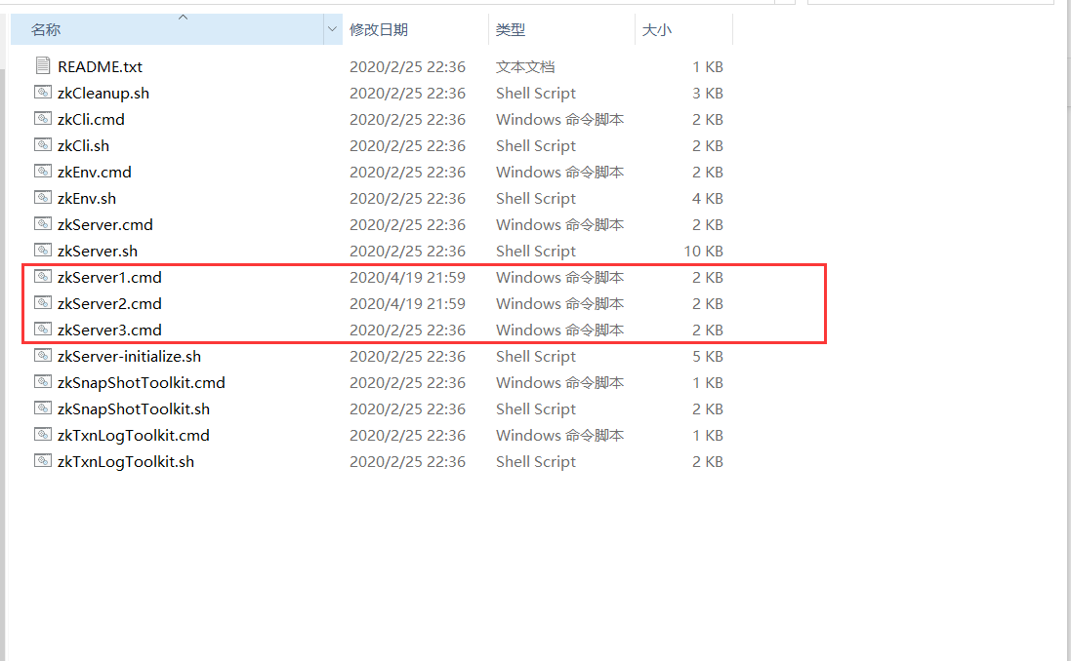Select the zkServer.cmd file name
This screenshot has height=661, width=1071.
pos(105,225)
